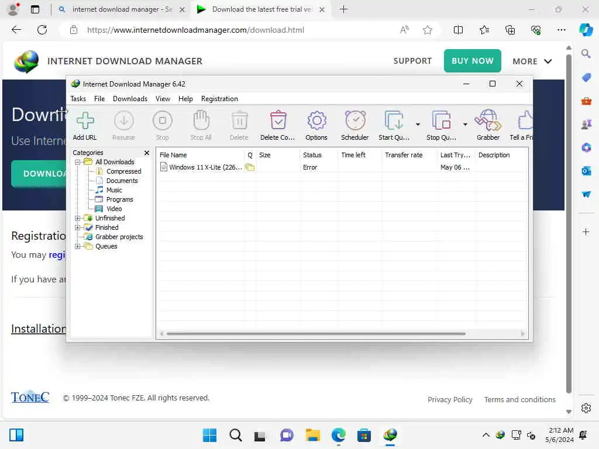599x449 pixels.
Task: Click the Start Queue icon
Action: pos(394,120)
